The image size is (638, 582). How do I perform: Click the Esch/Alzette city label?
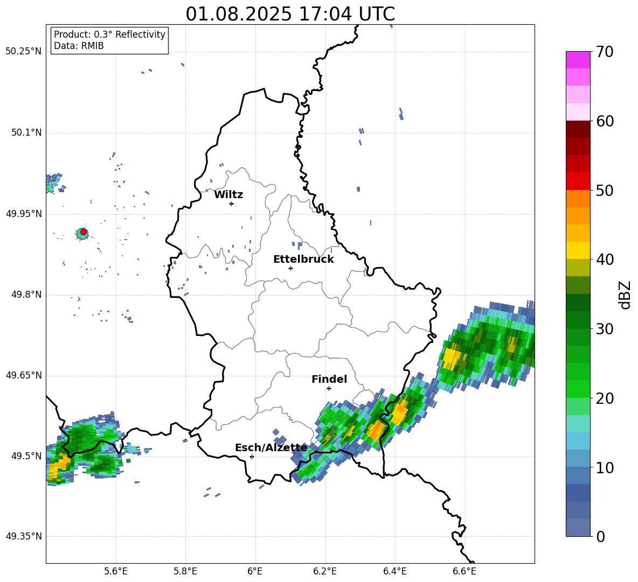click(x=271, y=448)
